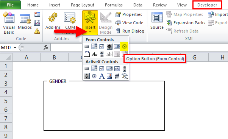228x139 pixels.
Task: Open More Controls in ActiveX section
Action: pos(125,76)
